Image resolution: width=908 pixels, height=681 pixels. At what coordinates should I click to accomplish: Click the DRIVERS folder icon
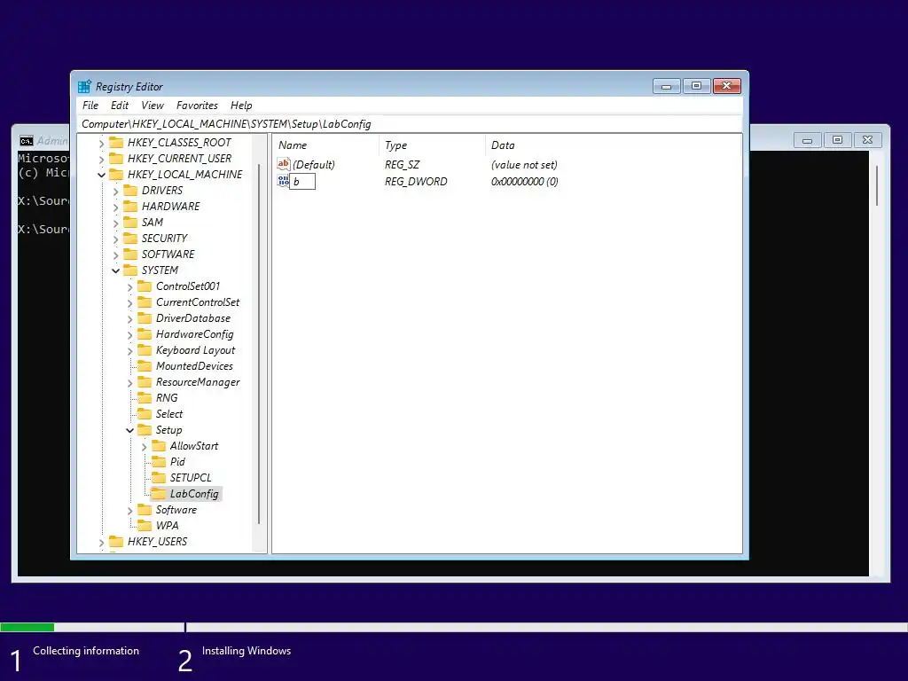[x=130, y=191]
